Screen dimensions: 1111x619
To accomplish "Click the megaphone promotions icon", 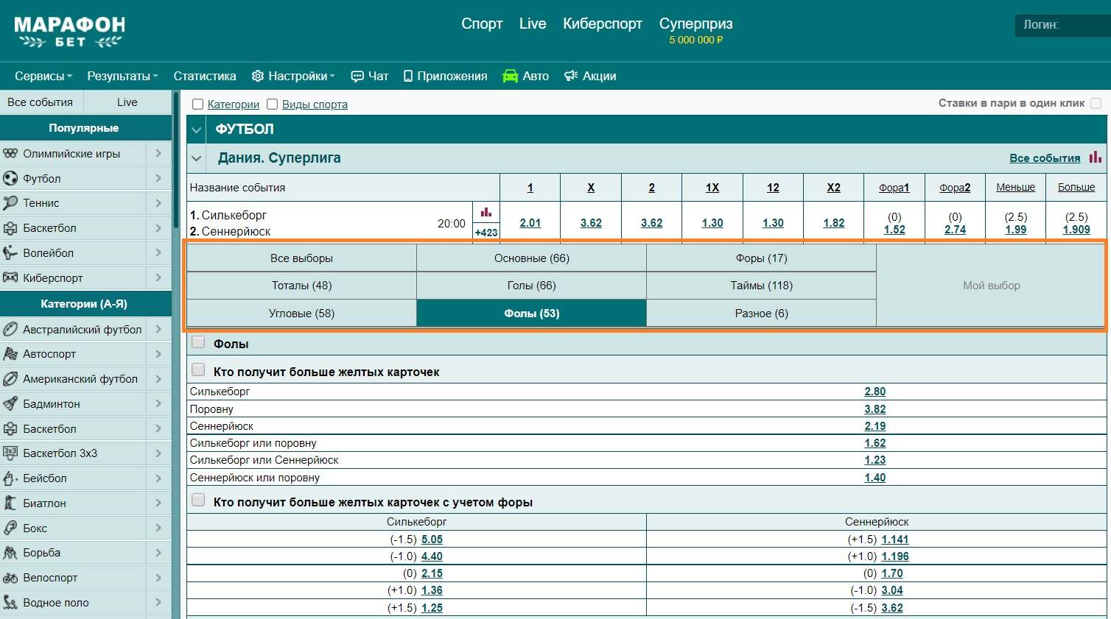I will (571, 76).
